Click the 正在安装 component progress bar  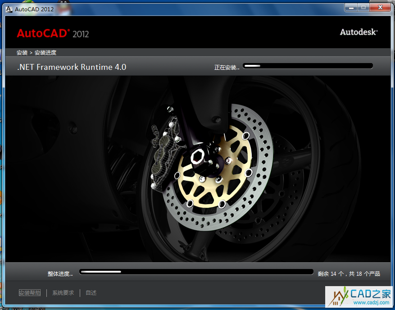point(308,66)
